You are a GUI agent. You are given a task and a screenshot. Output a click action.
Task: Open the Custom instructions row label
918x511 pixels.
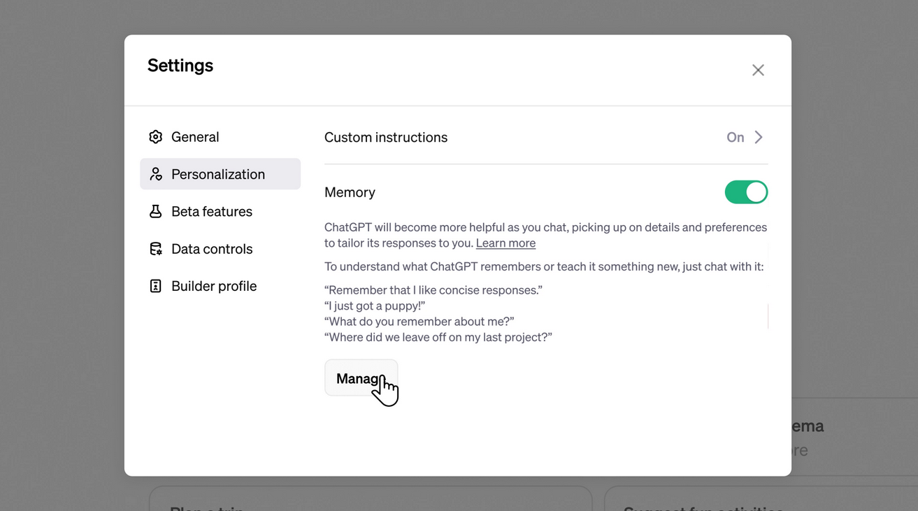tap(386, 138)
